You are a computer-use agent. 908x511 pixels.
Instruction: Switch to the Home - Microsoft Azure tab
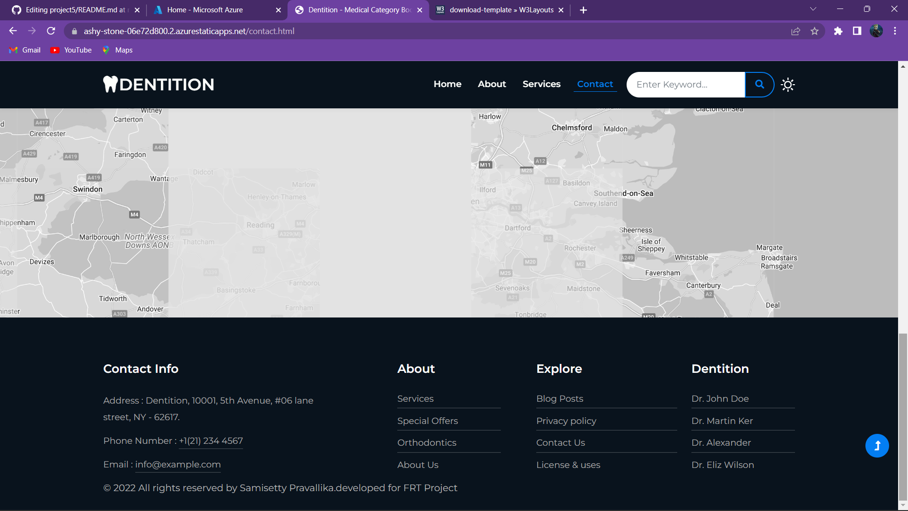(205, 10)
